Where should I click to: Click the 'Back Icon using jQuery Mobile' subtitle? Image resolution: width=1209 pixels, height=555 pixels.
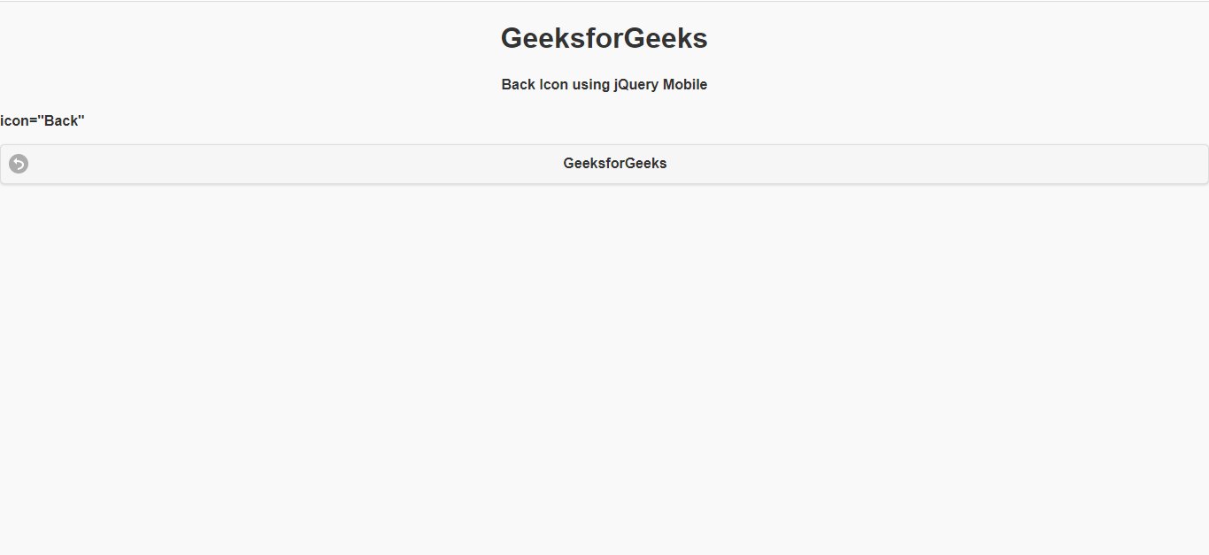point(604,85)
